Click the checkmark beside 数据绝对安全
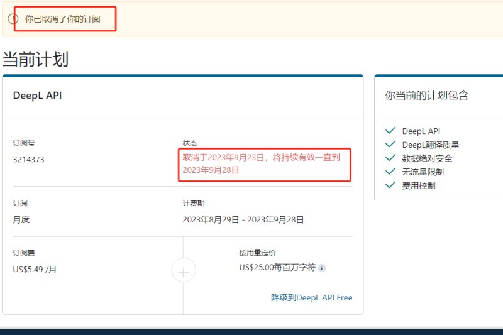The image size is (503, 335). tap(390, 158)
